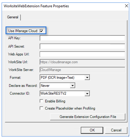Close the Feature Properties dialog with X
The height and width of the screenshot is (139, 132).
click(x=126, y=6)
